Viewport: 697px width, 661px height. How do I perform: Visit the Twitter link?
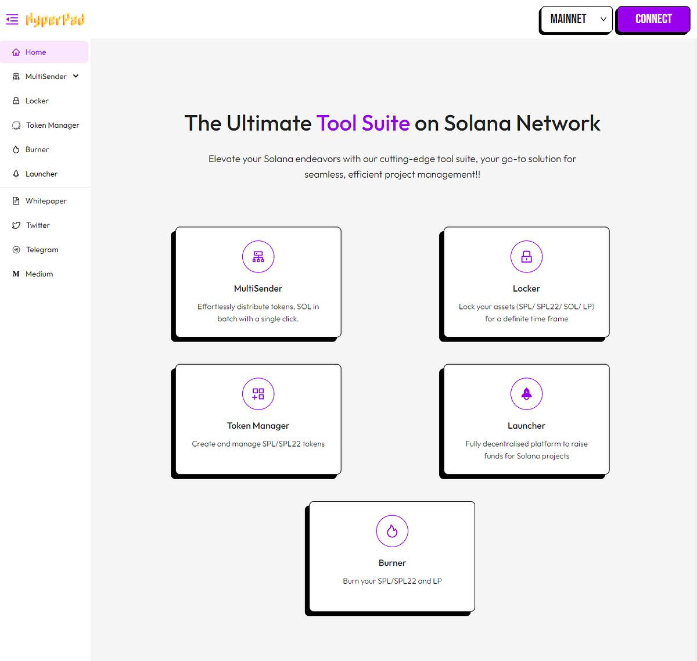click(44, 225)
